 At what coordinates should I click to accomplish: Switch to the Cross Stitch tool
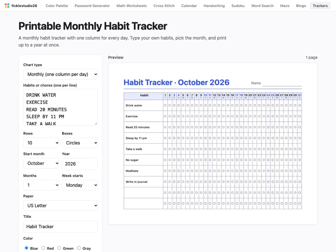pyautogui.click(x=164, y=6)
